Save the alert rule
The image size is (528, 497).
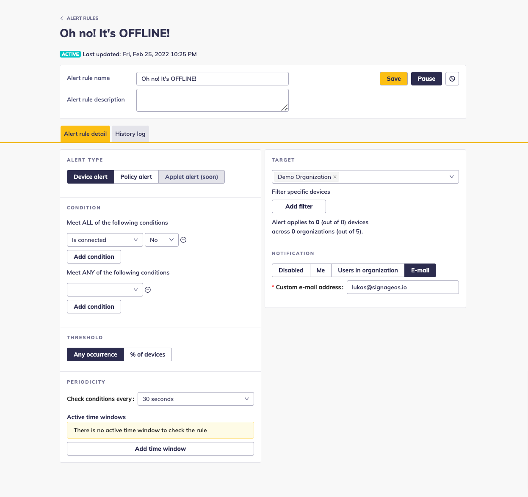click(393, 79)
